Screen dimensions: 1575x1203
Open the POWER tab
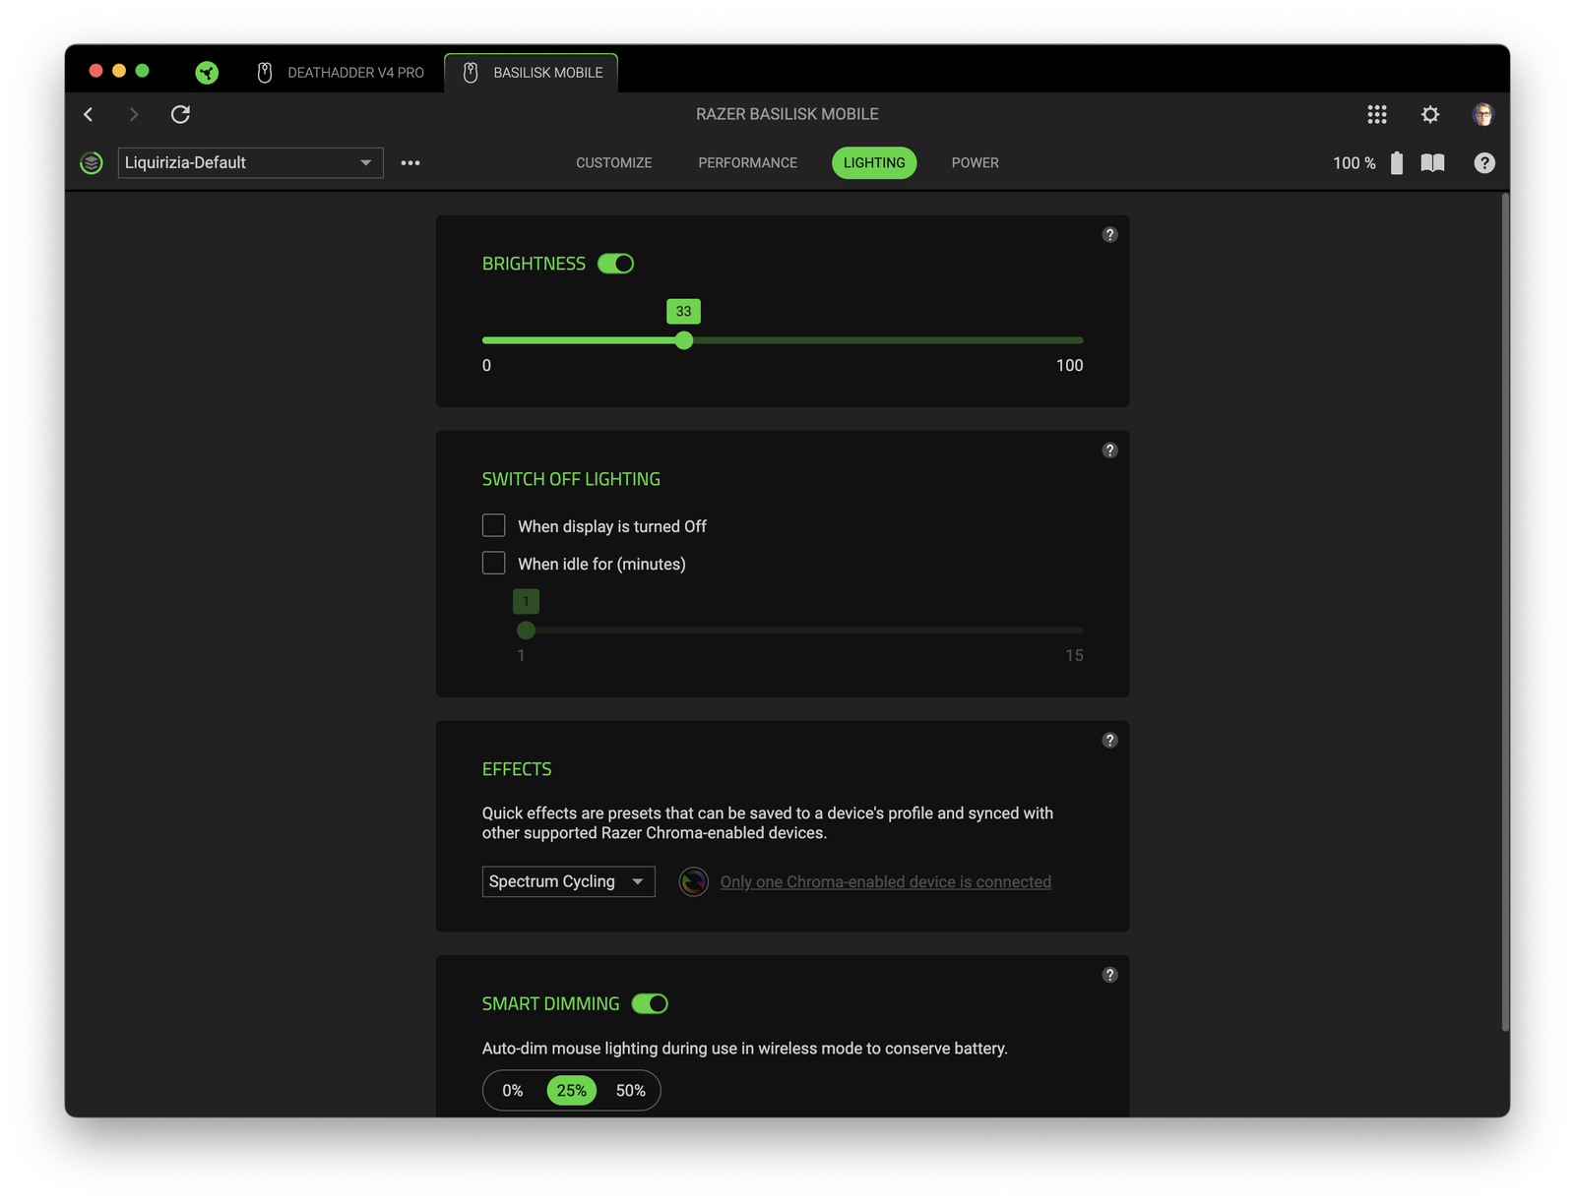coord(976,163)
